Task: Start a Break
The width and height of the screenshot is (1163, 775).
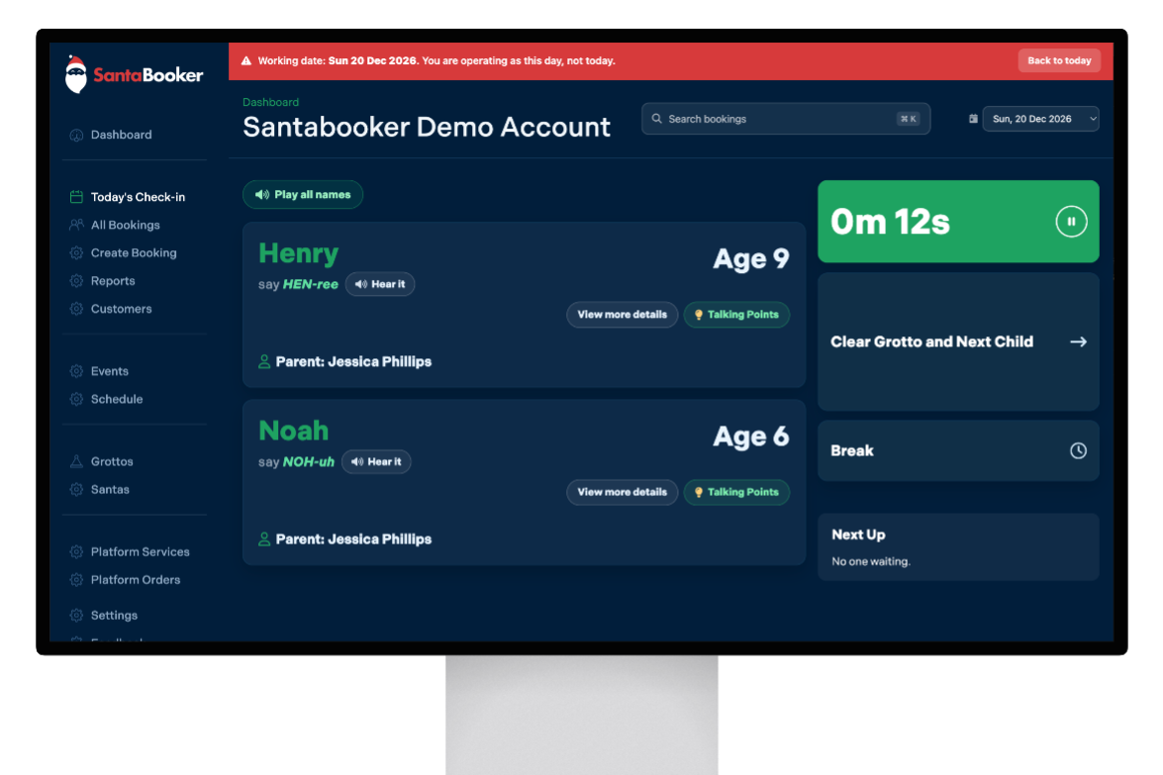Action: point(958,451)
